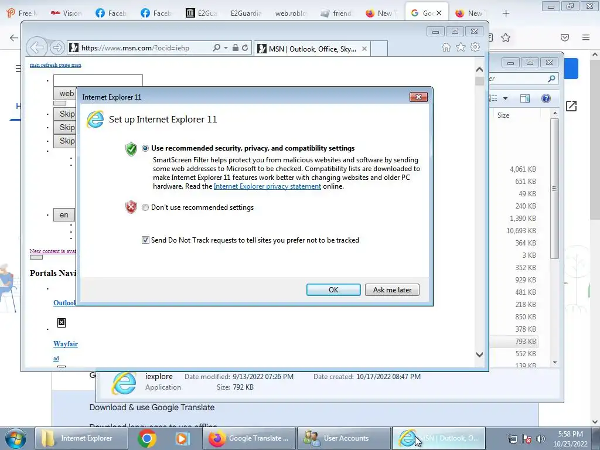The image size is (600, 450).
Task: Switch to the E2Guardian Firefox tab
Action: pos(246,13)
